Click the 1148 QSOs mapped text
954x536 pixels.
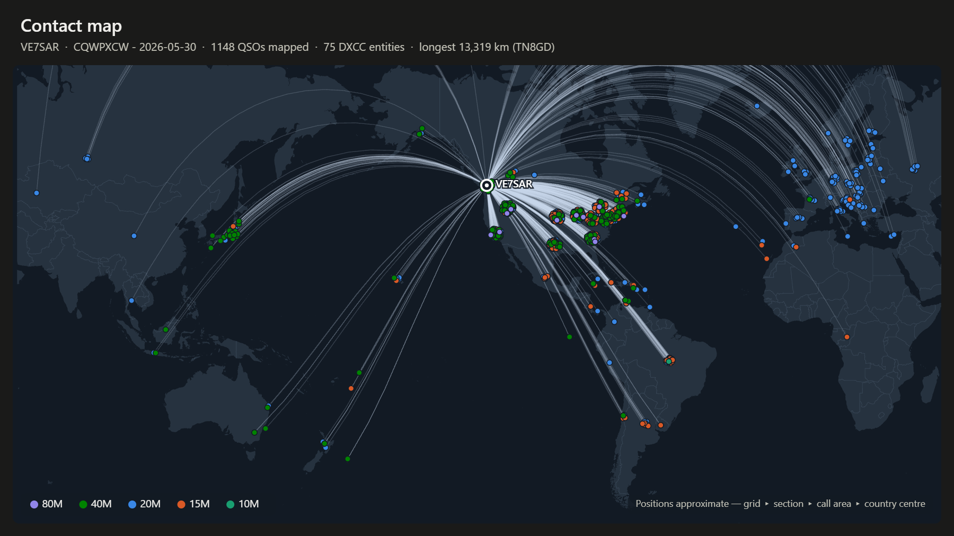[260, 47]
